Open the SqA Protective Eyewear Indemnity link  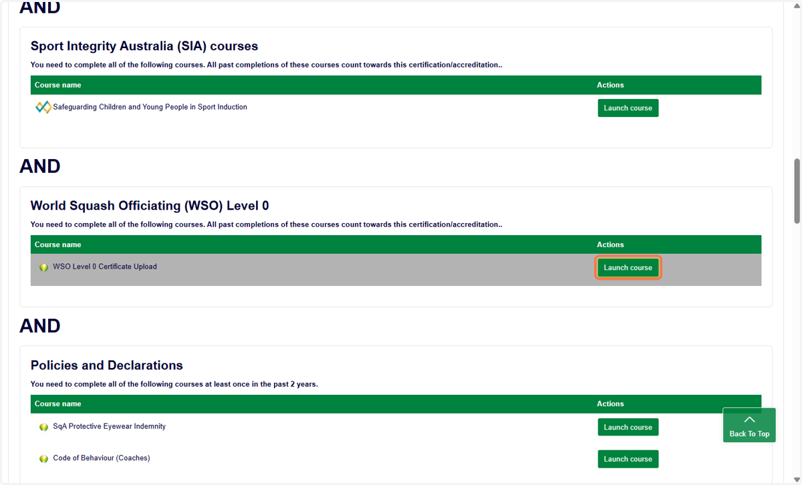tap(109, 426)
